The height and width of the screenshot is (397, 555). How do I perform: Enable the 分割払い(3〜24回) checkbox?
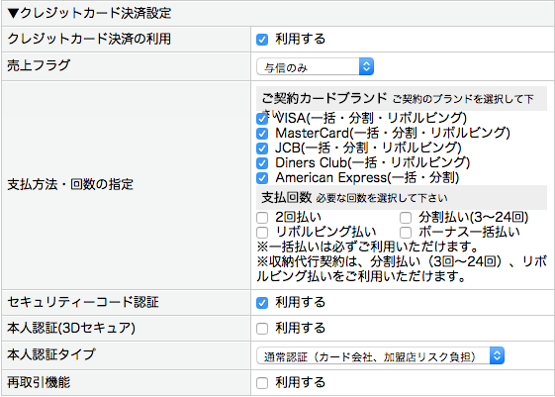[x=406, y=218]
